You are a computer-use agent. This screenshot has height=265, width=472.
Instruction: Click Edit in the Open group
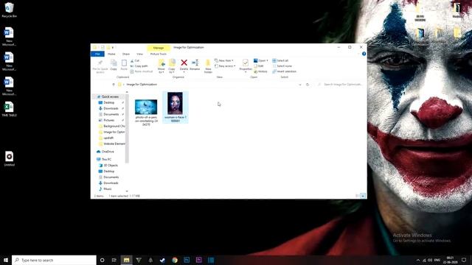coord(259,66)
